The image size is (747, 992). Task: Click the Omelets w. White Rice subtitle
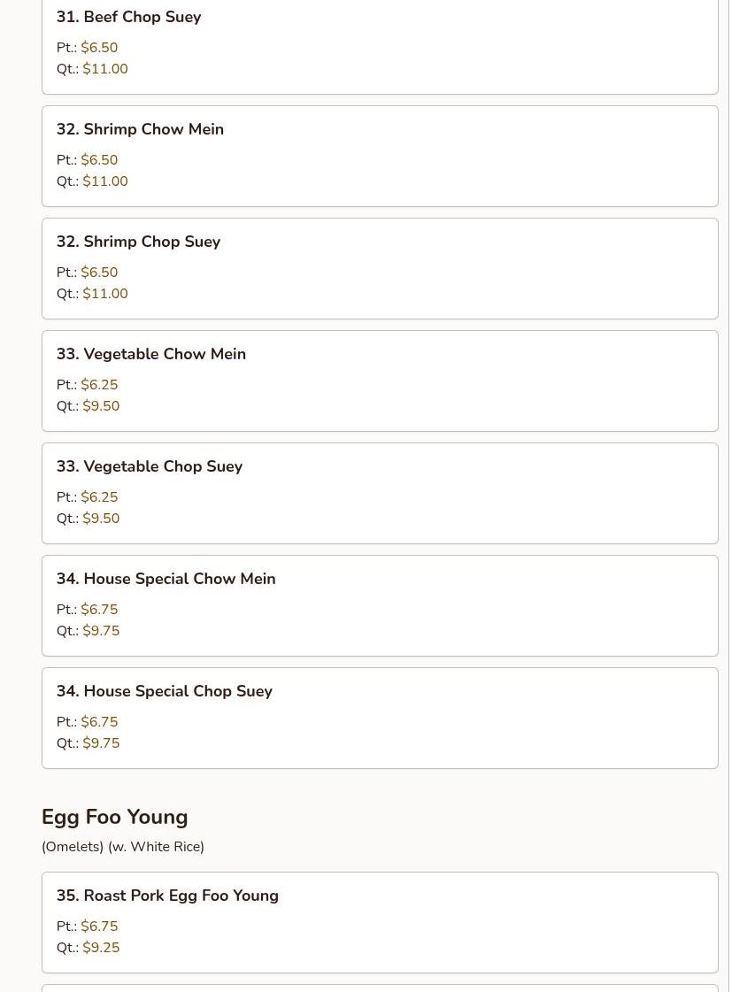123,847
